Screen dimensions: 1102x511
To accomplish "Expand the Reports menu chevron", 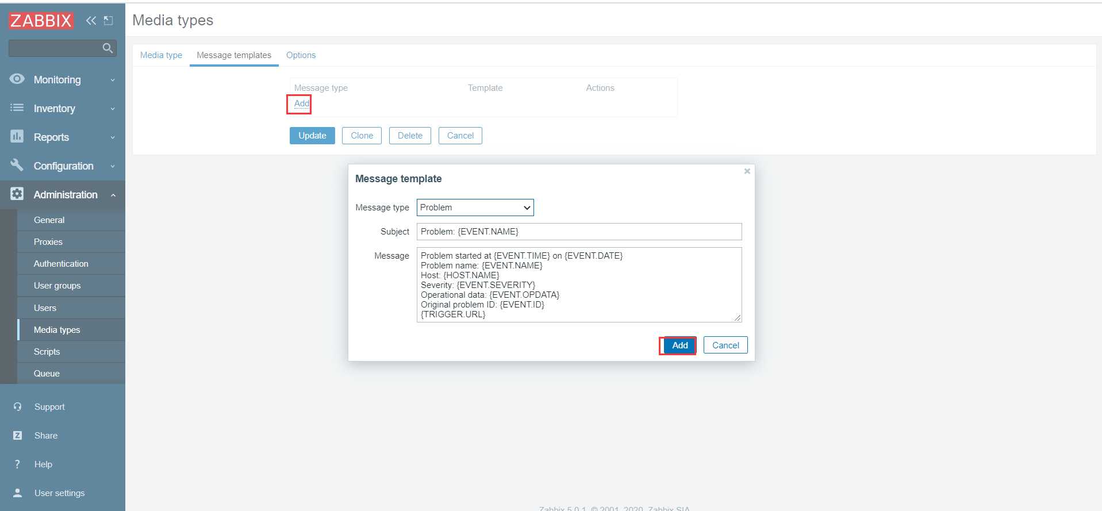I will coord(113,137).
